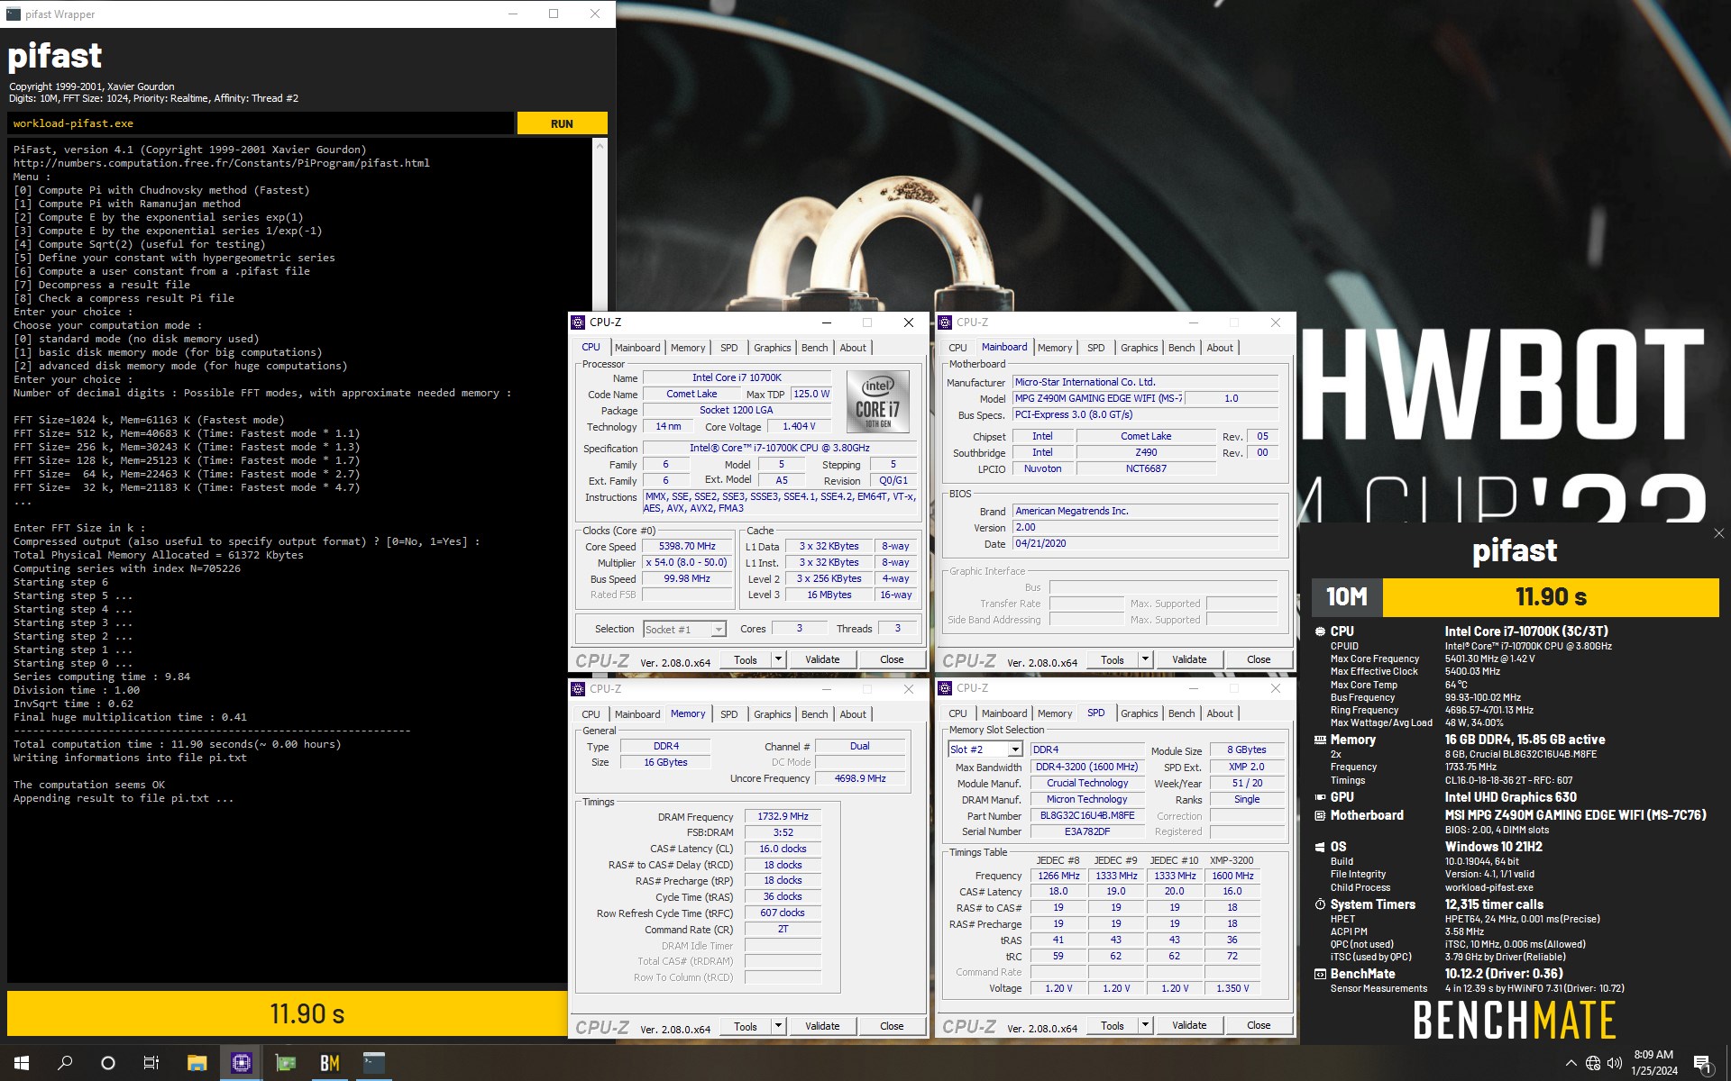Open Tools dropdown arrow in CPU window

pyautogui.click(x=778, y=659)
